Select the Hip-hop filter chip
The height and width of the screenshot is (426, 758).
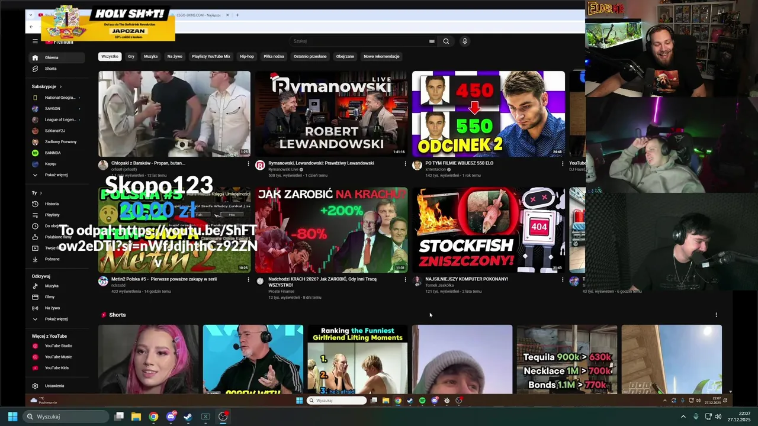coord(247,57)
